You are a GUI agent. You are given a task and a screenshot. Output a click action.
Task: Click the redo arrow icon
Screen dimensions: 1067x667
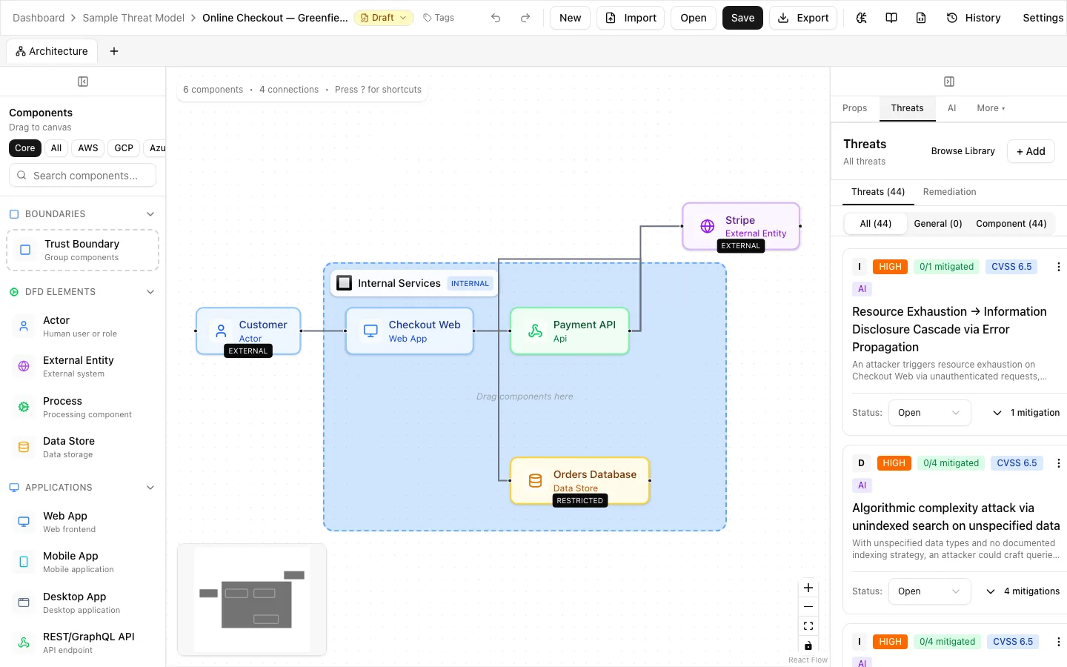525,18
